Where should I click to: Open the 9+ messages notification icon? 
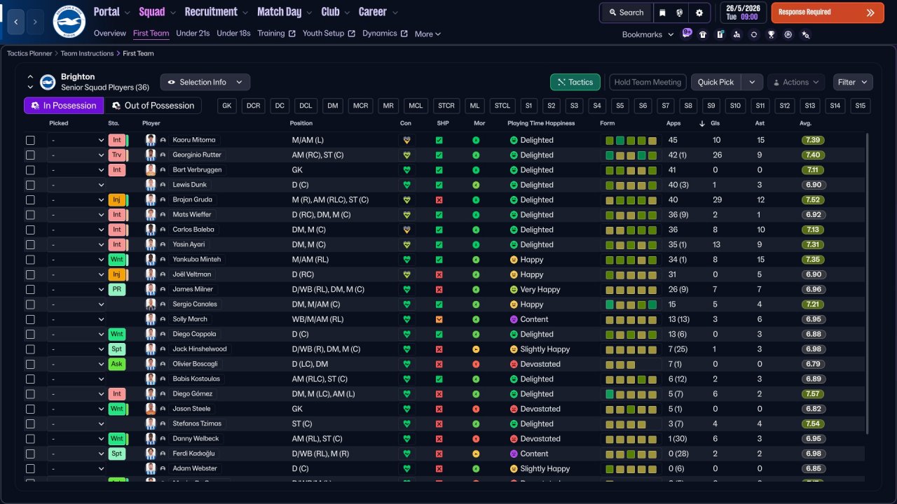687,33
